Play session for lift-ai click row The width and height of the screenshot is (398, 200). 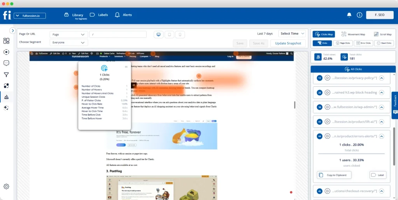(x=327, y=122)
